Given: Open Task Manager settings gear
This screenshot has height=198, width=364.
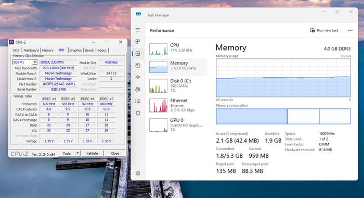Looking at the screenshot, I should coord(138,174).
